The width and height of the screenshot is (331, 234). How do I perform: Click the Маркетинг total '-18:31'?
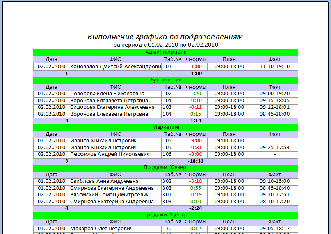coord(196,161)
